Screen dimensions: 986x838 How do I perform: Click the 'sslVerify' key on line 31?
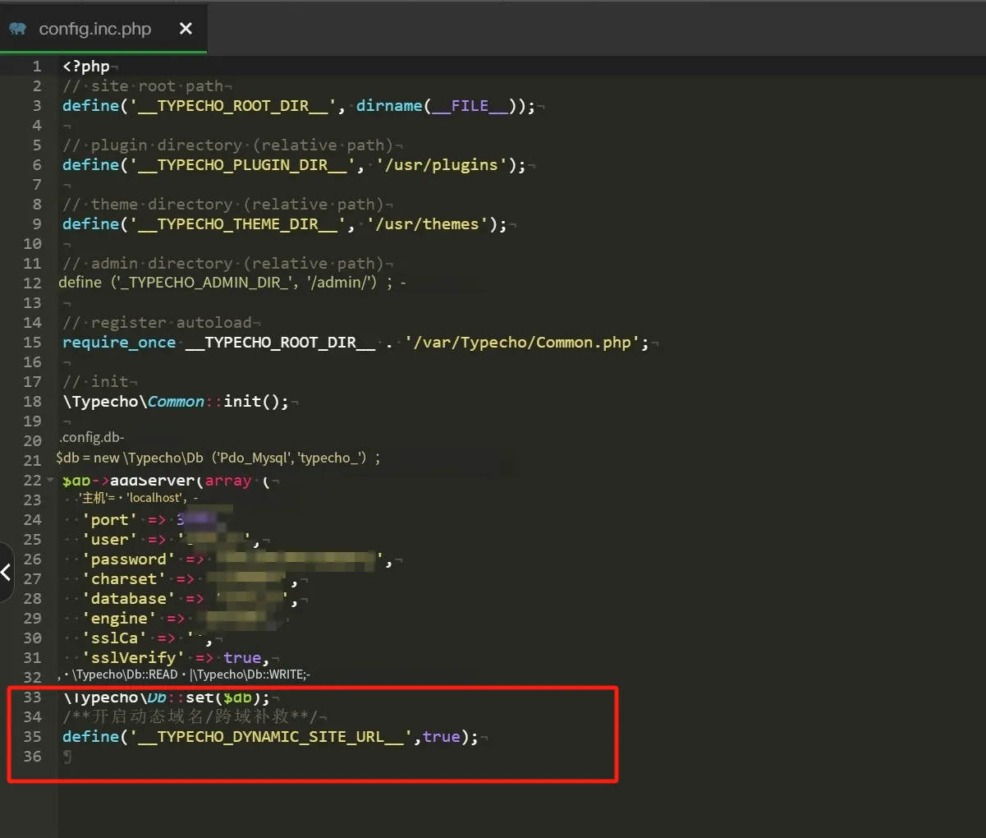pyautogui.click(x=132, y=658)
